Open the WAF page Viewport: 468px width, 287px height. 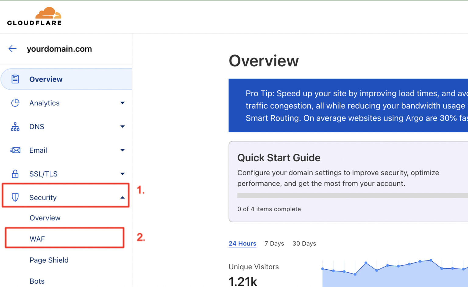click(x=37, y=239)
